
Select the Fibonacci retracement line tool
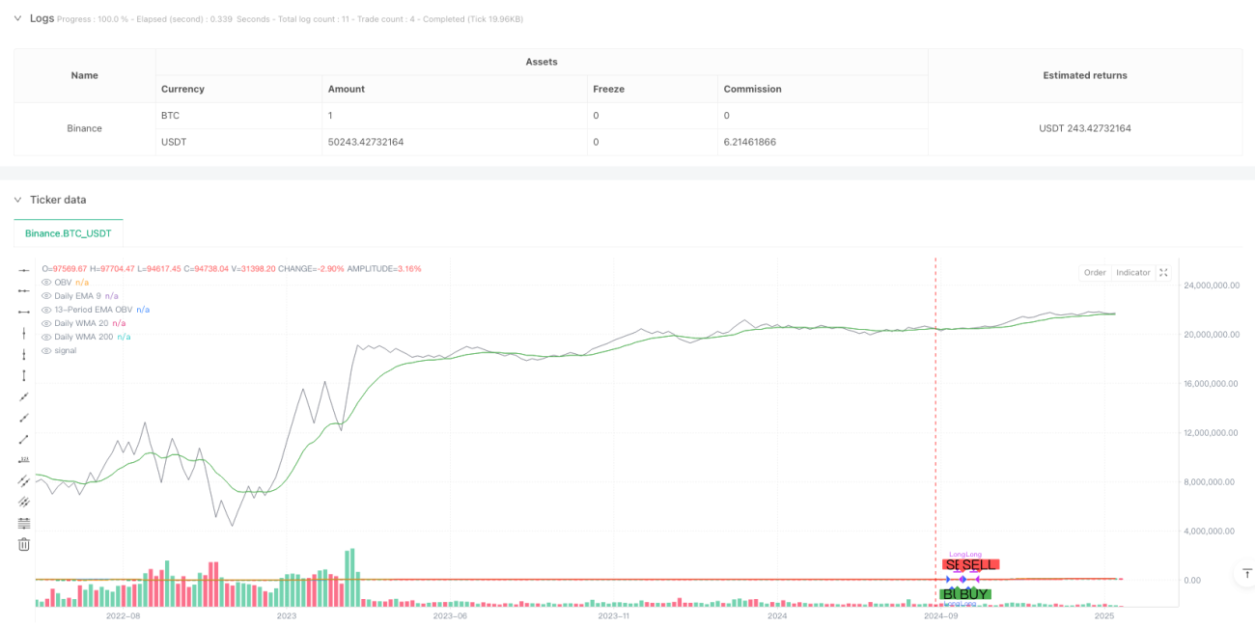[24, 524]
